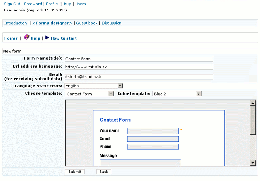Click the Your name preview field

coord(153,131)
